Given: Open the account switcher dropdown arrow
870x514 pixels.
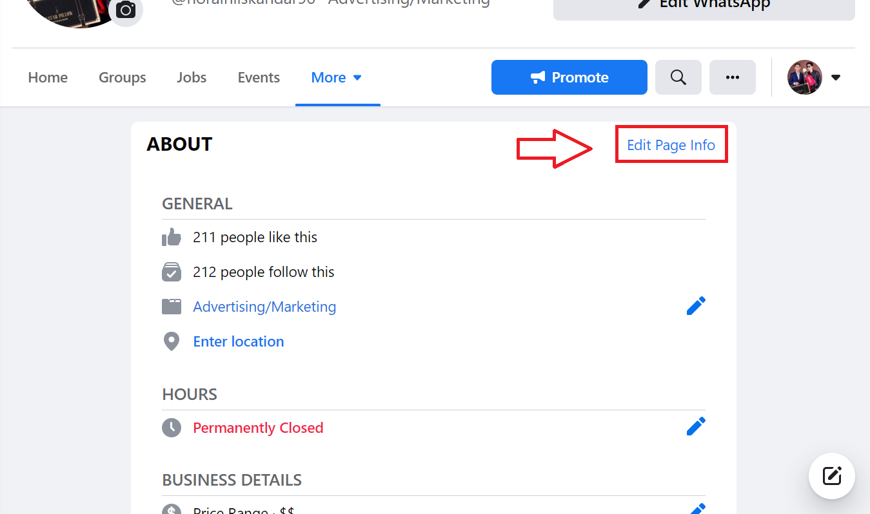Looking at the screenshot, I should click(x=836, y=77).
